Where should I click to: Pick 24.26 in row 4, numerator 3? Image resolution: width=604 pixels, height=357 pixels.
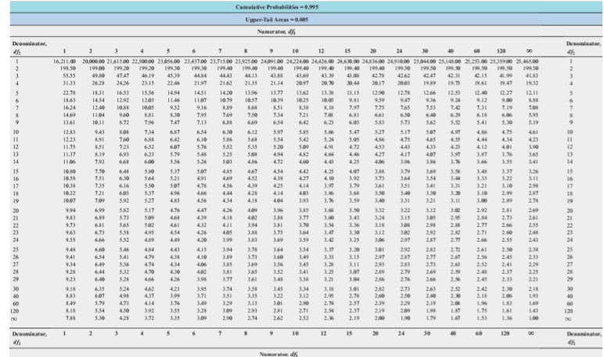point(123,83)
